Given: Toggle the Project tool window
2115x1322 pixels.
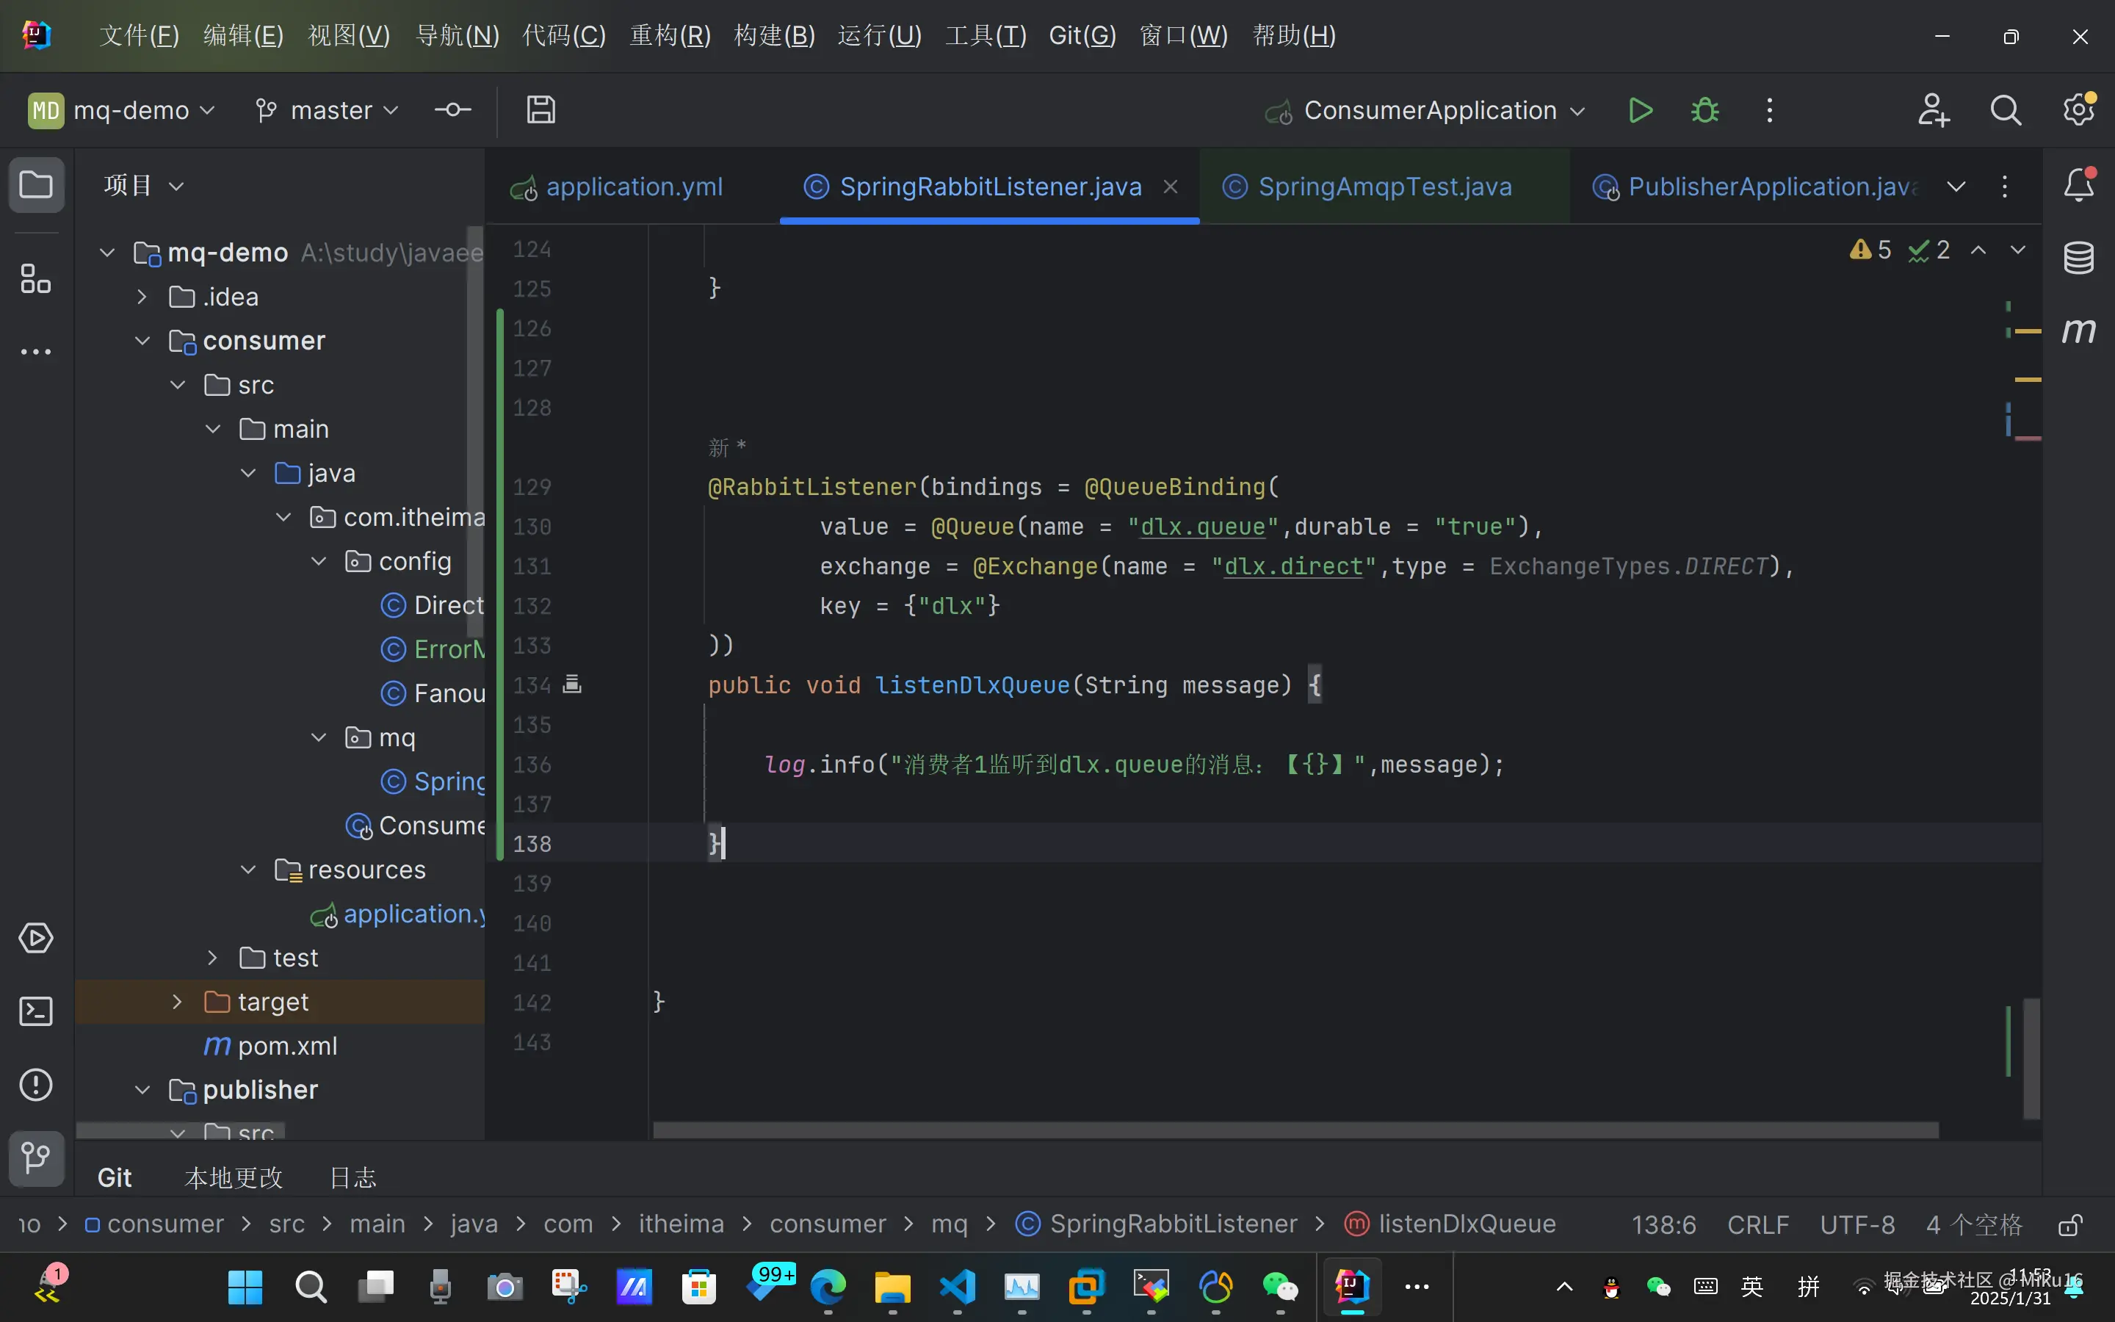Looking at the screenshot, I should coord(36,184).
